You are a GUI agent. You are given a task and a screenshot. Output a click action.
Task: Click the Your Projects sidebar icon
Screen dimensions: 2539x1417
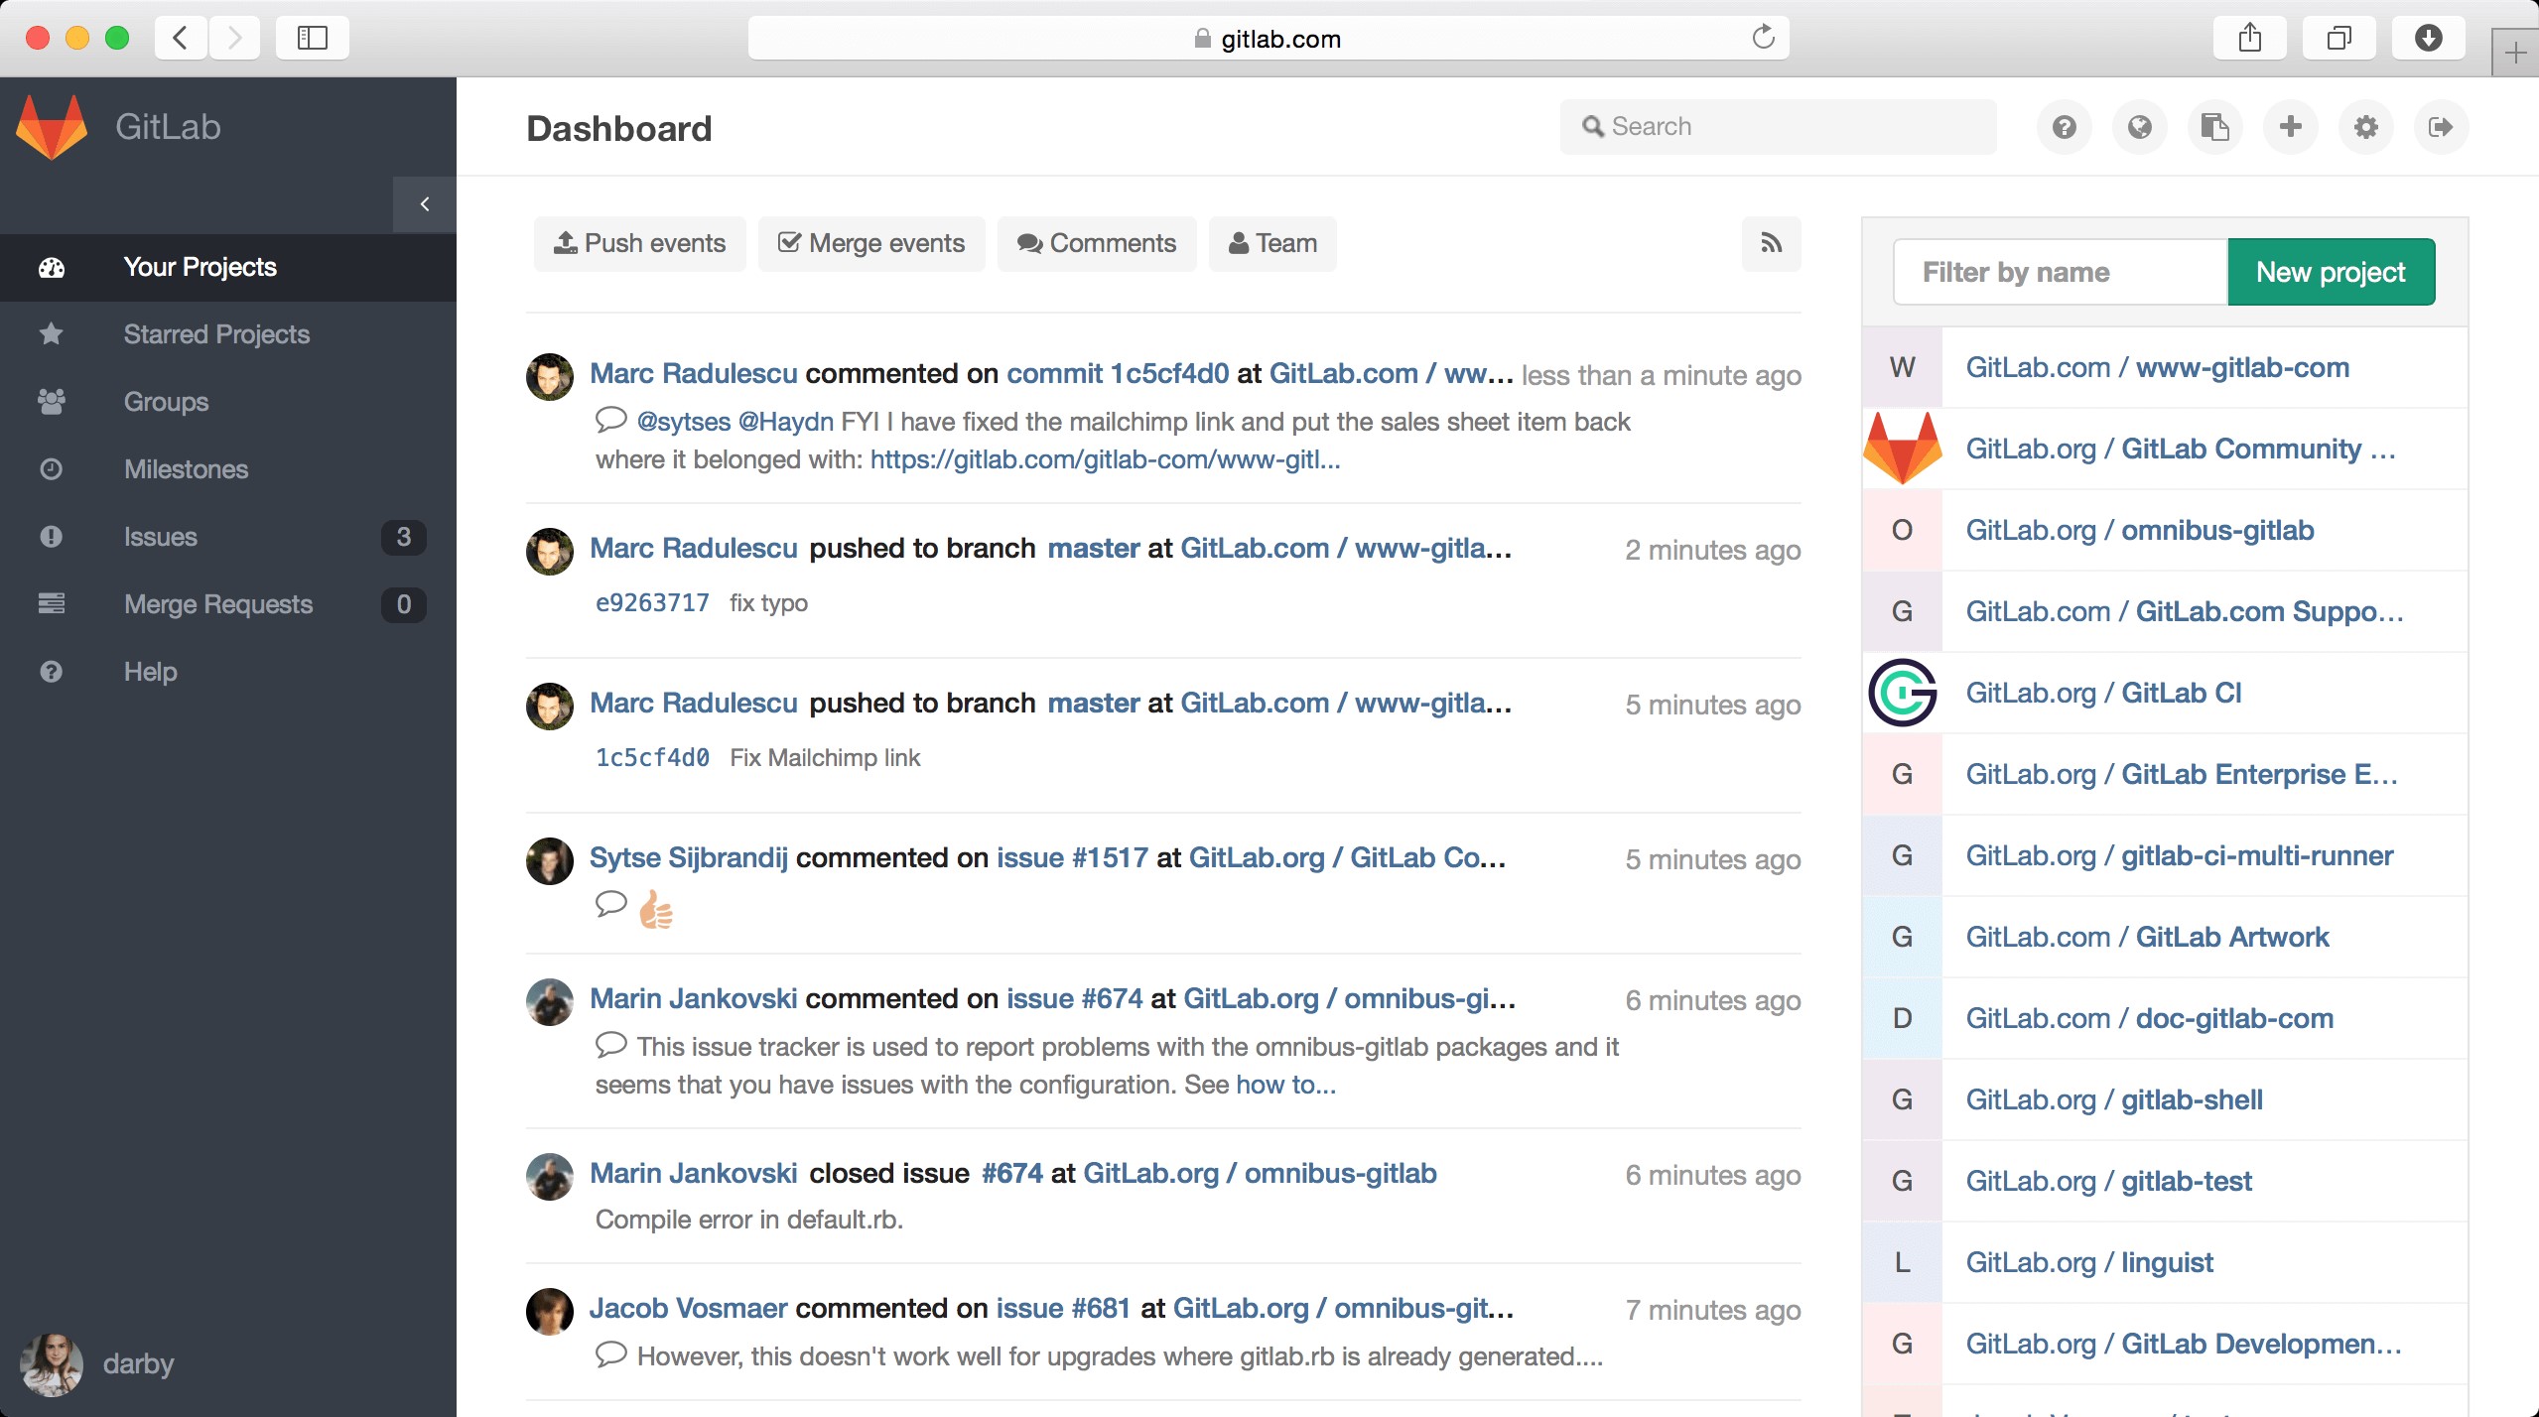pos(53,267)
